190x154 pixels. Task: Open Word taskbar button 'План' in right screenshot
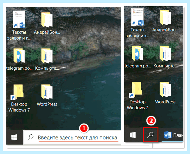tap(172, 135)
